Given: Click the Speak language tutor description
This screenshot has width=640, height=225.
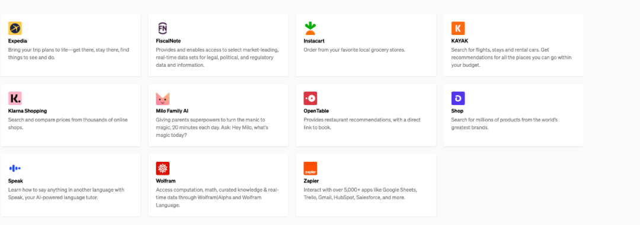Looking at the screenshot, I should pos(66,194).
